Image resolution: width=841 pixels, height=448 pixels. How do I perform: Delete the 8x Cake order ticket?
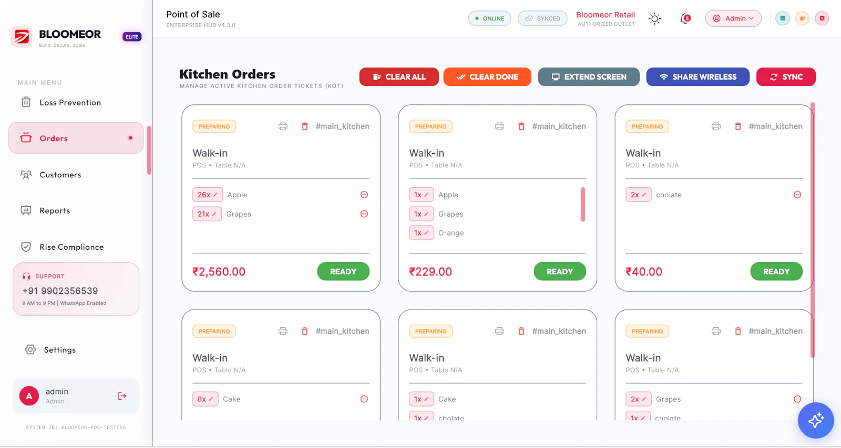pyautogui.click(x=305, y=331)
